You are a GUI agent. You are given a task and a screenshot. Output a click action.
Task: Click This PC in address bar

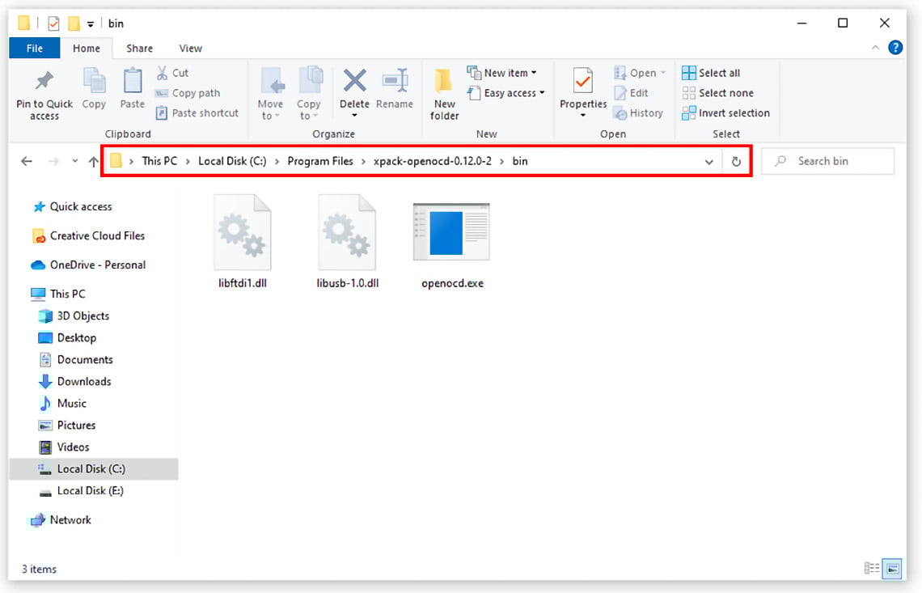159,161
